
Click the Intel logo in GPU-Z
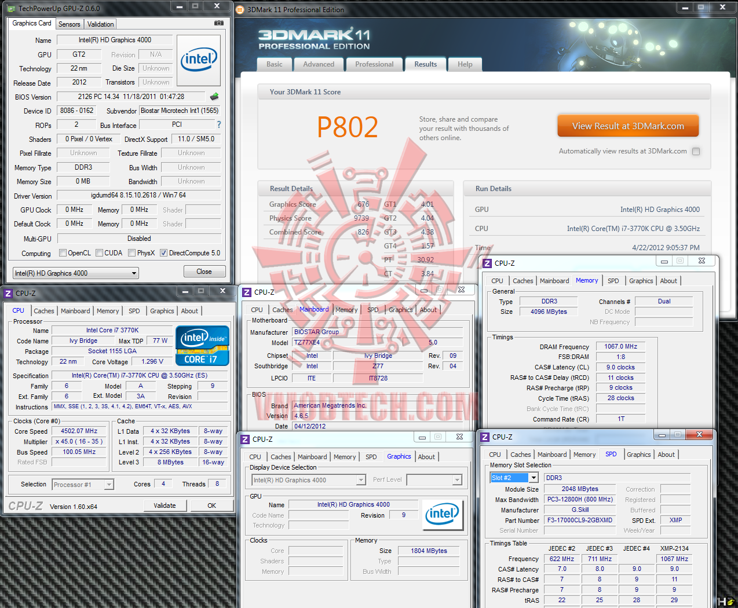tap(198, 60)
